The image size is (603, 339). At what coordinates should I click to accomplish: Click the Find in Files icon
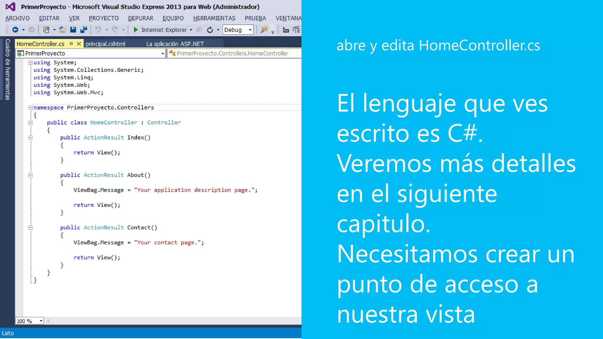point(264,30)
